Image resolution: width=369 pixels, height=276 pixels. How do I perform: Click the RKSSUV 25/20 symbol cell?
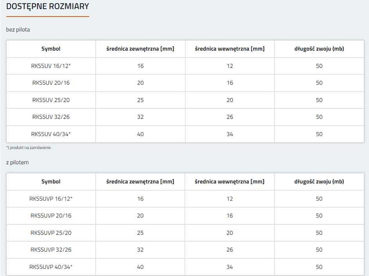[51, 100]
